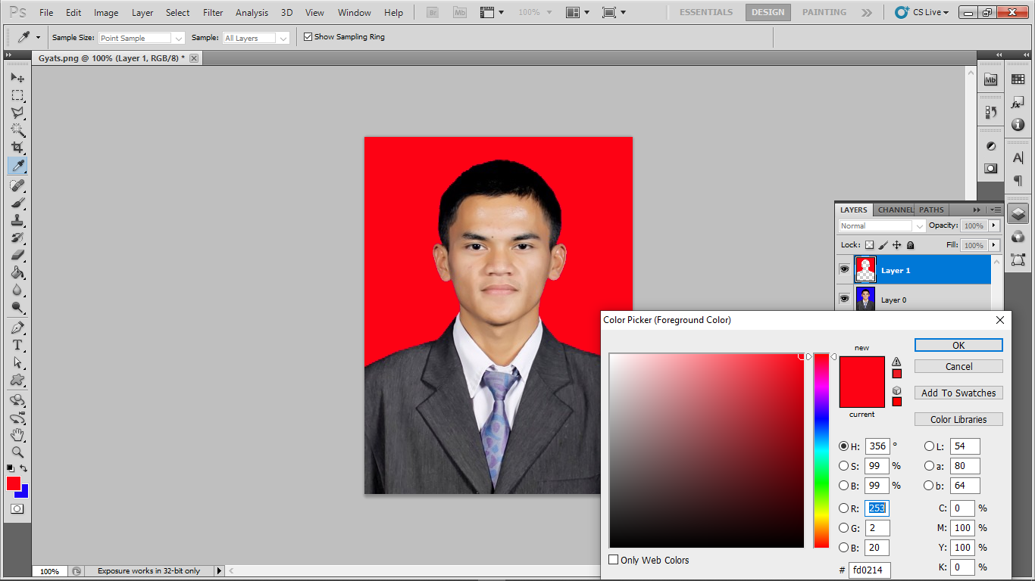Select the H hue radio button

pos(843,446)
